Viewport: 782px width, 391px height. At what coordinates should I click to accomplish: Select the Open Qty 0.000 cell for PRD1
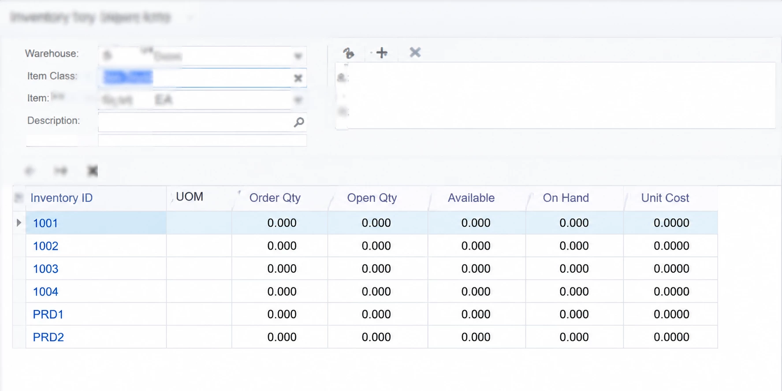(378, 314)
